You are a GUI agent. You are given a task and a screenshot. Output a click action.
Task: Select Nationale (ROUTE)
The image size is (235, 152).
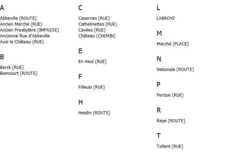[175, 70]
